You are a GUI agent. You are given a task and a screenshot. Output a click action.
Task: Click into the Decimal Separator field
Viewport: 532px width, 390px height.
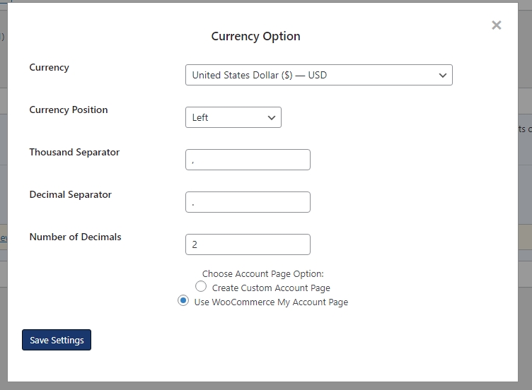click(x=248, y=203)
